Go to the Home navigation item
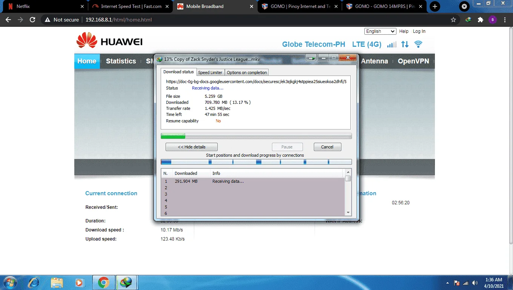 87,61
